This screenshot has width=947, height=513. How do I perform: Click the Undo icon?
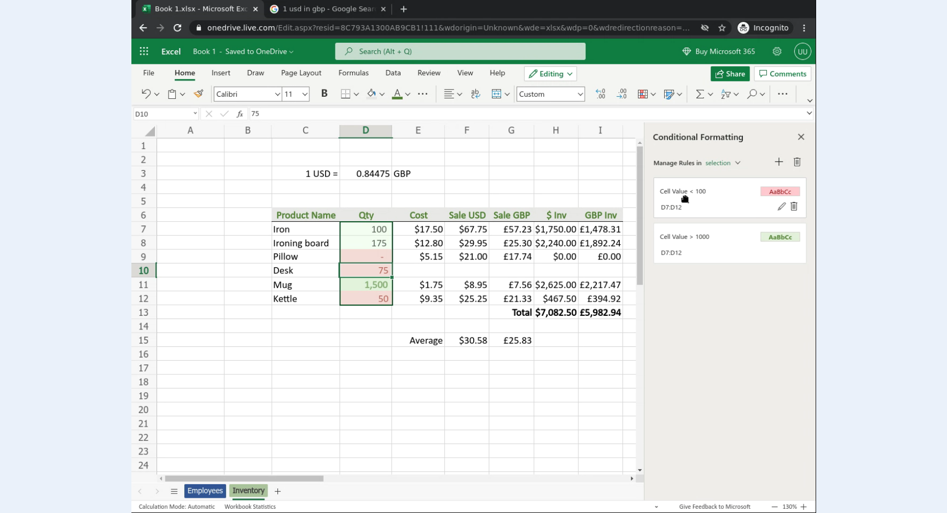[147, 94]
